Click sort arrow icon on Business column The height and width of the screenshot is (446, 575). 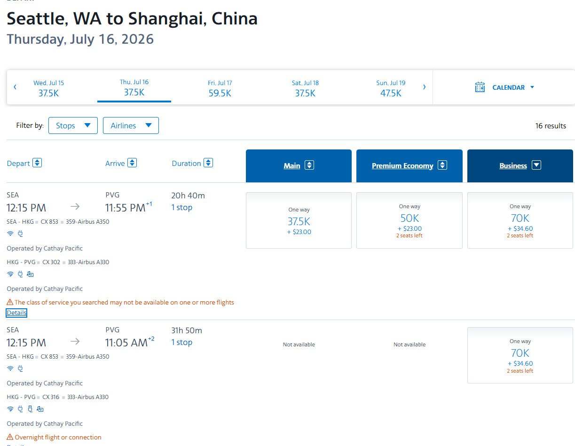pos(536,165)
